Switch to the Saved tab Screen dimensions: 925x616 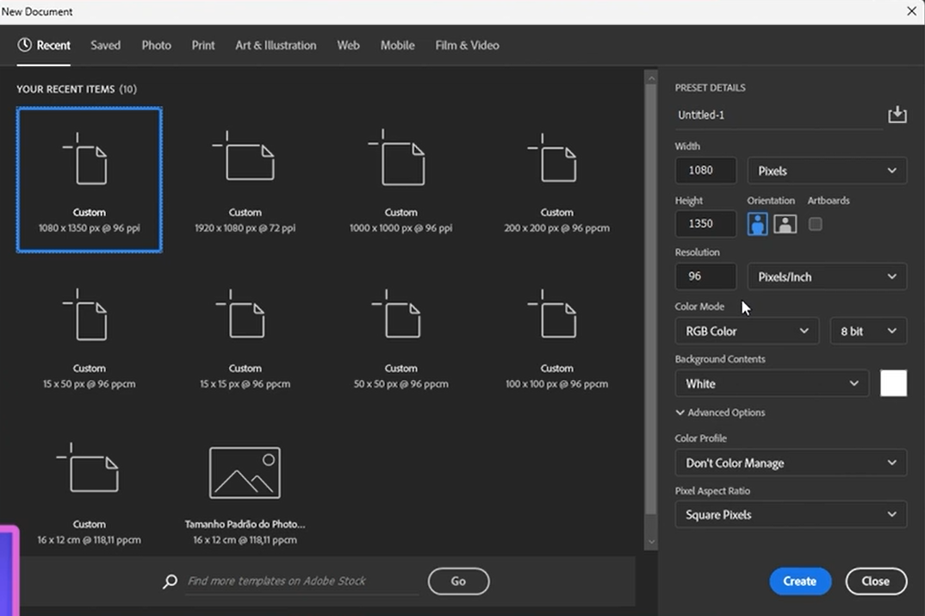tap(106, 46)
